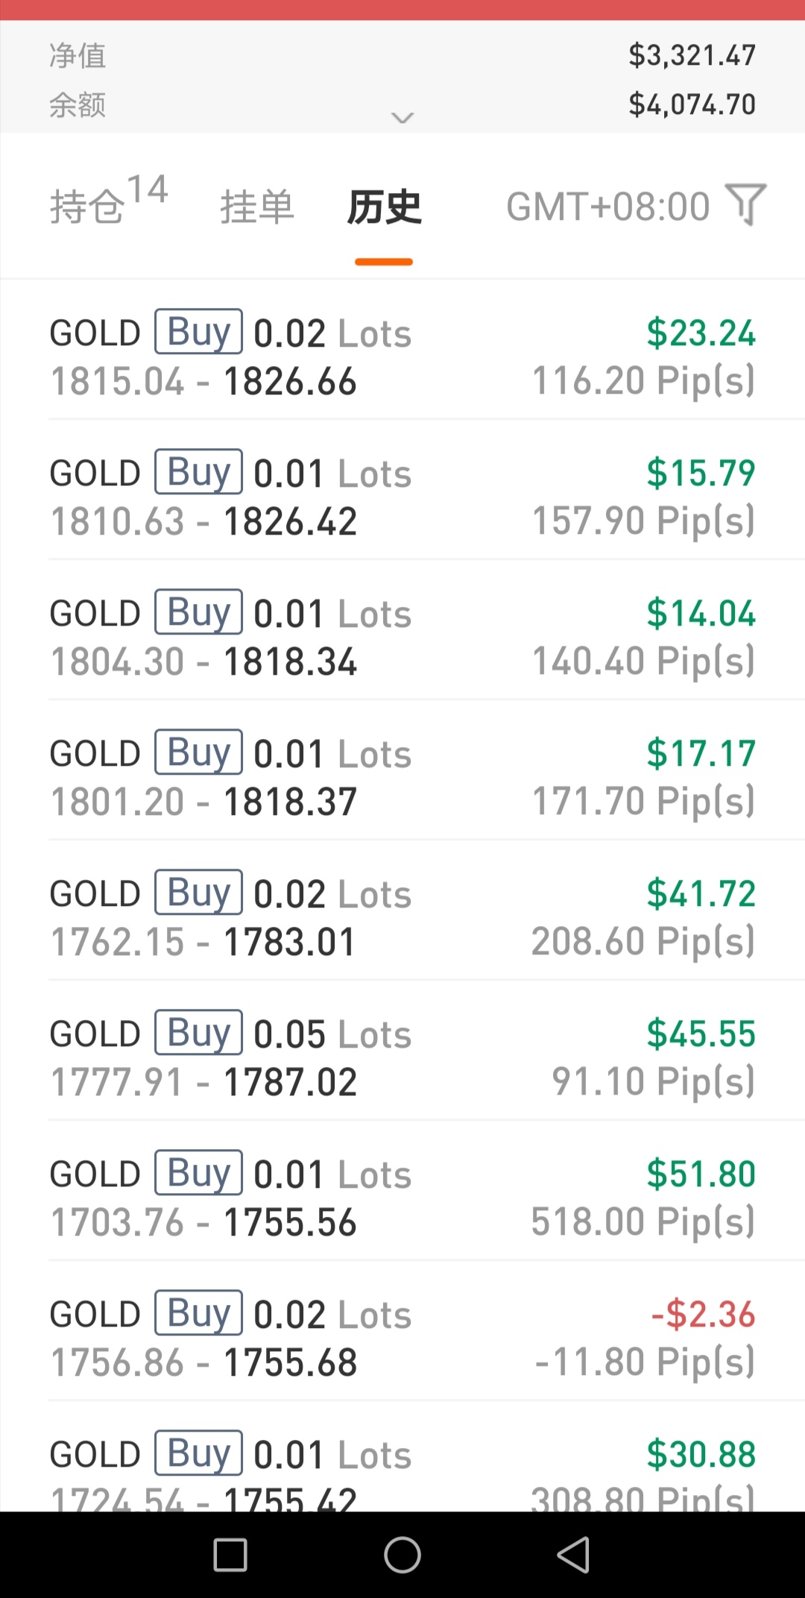Open the 0.05 Lots GOLD trade

pyautogui.click(x=402, y=1057)
